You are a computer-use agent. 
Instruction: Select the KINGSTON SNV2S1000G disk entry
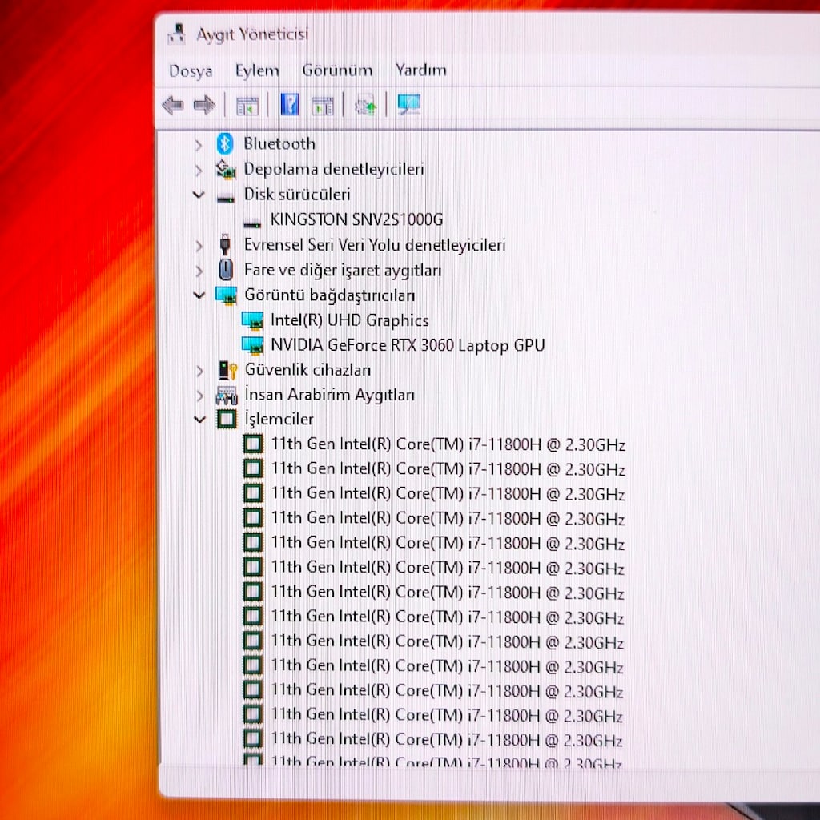356,219
